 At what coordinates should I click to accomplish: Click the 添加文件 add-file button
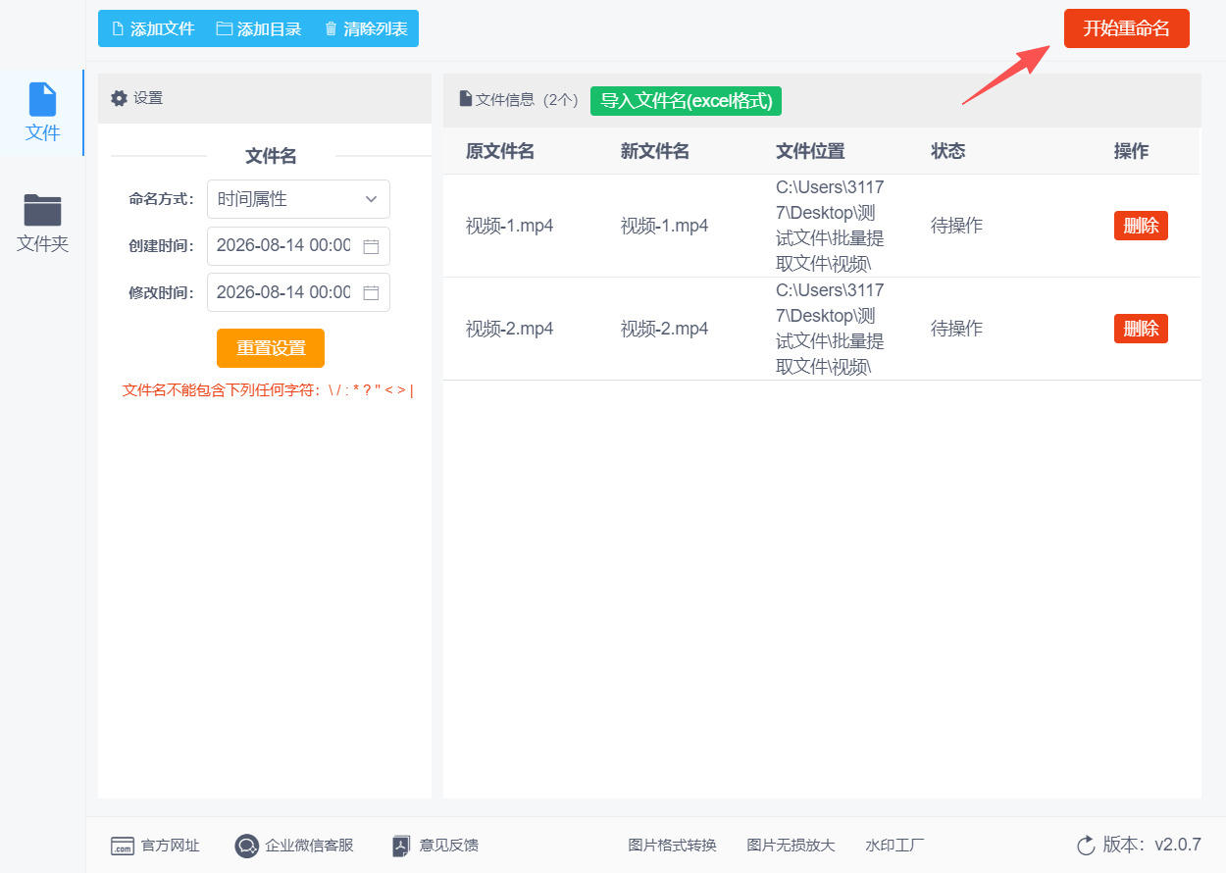click(x=152, y=28)
